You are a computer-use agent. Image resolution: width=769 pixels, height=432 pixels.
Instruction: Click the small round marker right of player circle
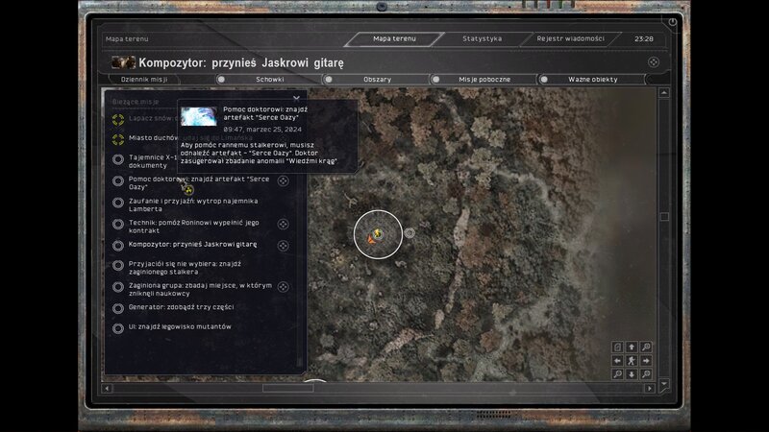tap(409, 233)
